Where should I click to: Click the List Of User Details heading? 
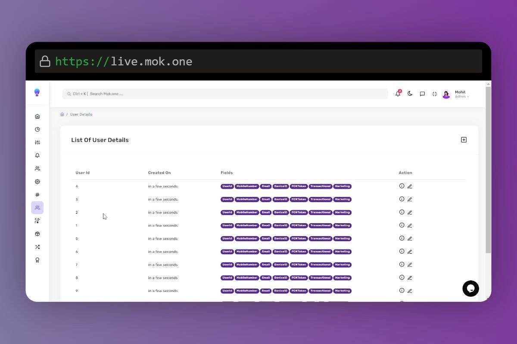100,140
